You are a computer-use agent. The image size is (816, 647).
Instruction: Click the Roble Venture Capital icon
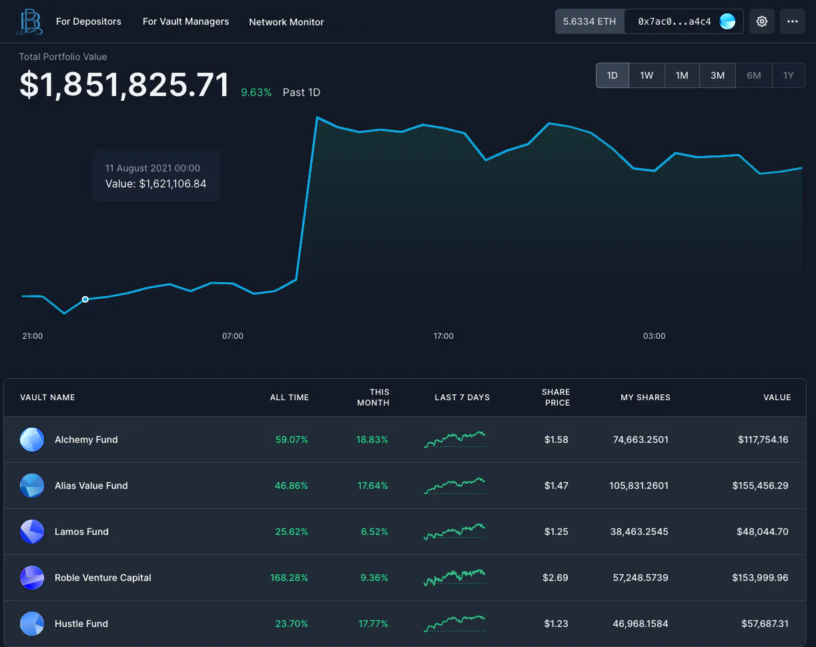click(x=32, y=578)
